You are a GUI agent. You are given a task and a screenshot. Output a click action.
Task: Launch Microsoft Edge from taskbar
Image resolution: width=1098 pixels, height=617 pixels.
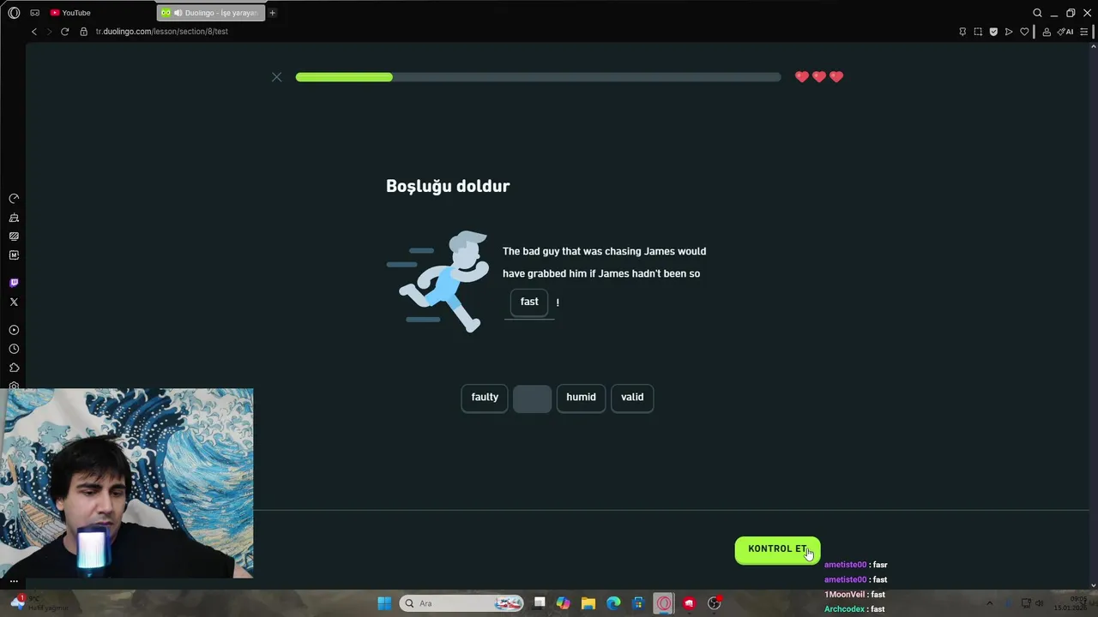click(613, 603)
